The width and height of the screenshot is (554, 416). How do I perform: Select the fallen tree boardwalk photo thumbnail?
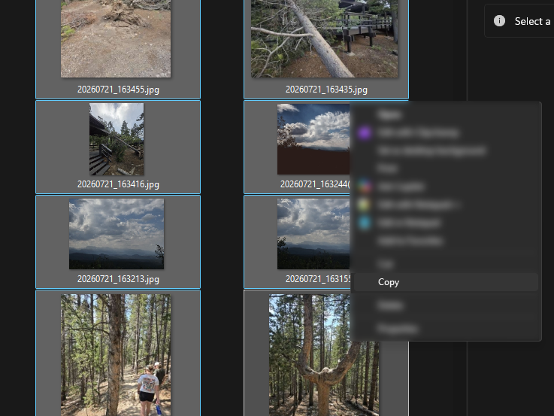coord(324,38)
